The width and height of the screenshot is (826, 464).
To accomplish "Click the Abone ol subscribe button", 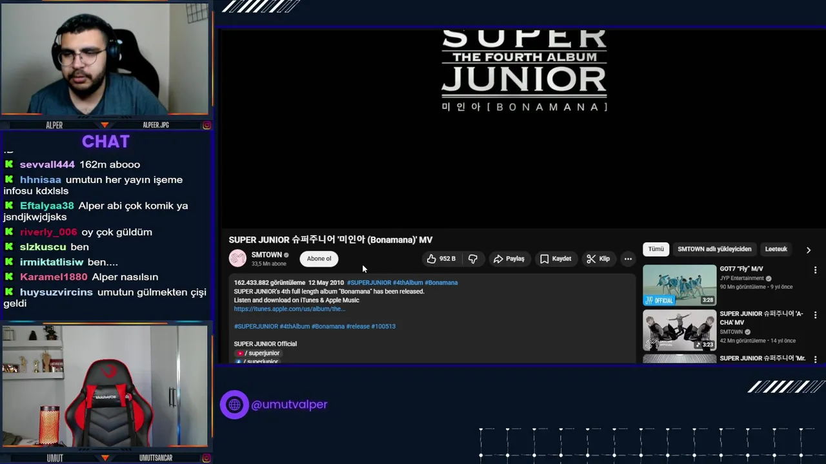I will coord(319,258).
